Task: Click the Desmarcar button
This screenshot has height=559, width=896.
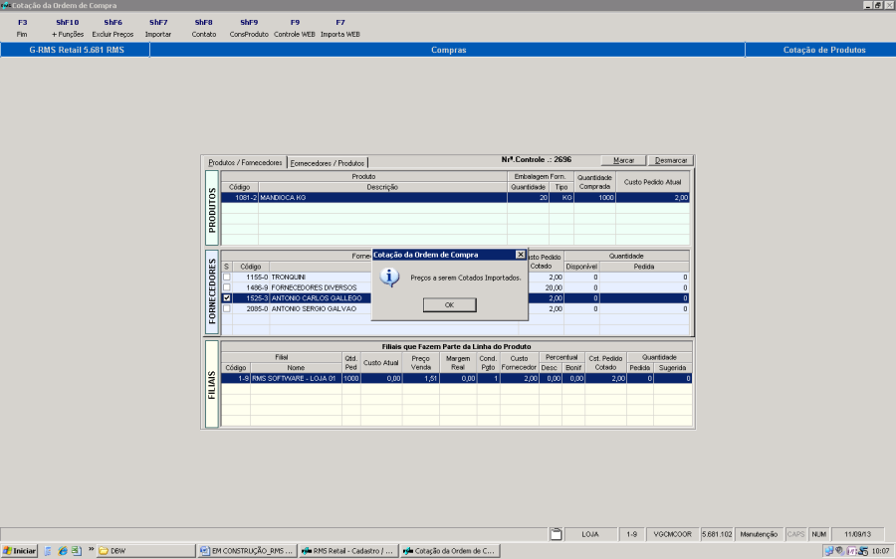Action: (x=670, y=160)
